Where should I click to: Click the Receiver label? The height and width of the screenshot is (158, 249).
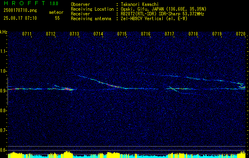(80, 14)
